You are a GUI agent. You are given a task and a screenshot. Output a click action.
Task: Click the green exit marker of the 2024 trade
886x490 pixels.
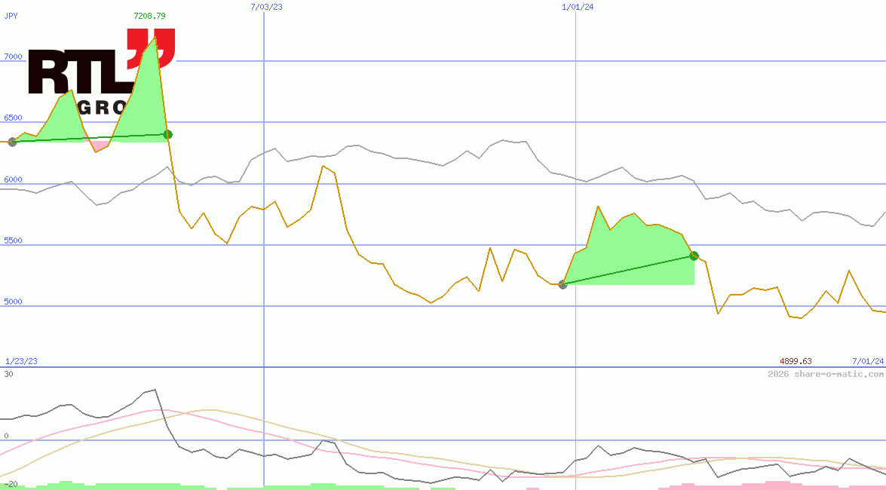(x=694, y=256)
